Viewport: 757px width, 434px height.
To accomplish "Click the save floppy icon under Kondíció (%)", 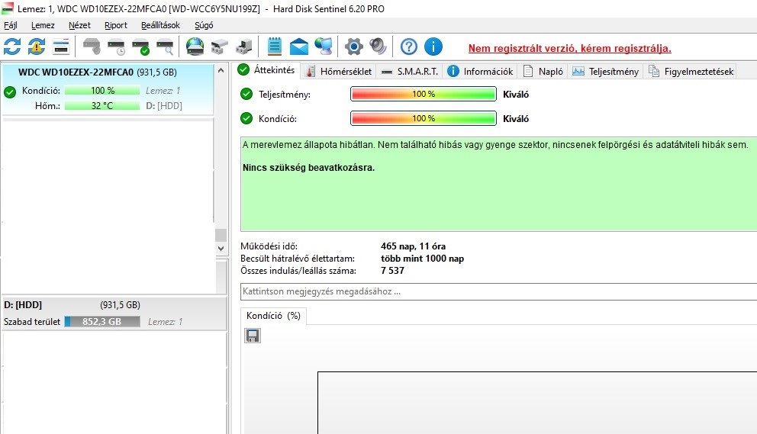I will coord(253,336).
